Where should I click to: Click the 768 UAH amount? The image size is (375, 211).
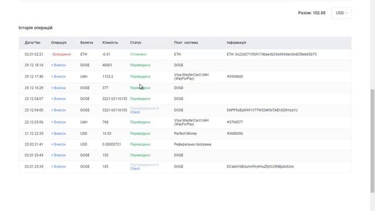(x=105, y=122)
